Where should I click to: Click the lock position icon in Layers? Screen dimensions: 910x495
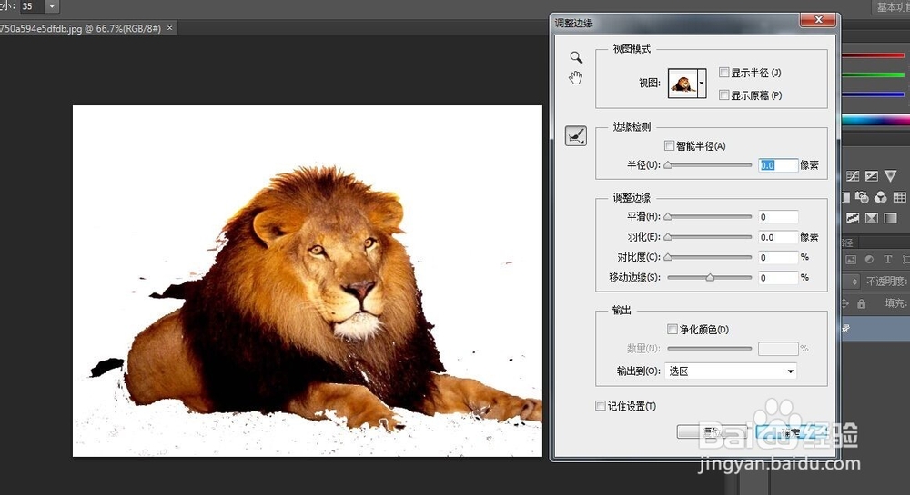pyautogui.click(x=845, y=303)
